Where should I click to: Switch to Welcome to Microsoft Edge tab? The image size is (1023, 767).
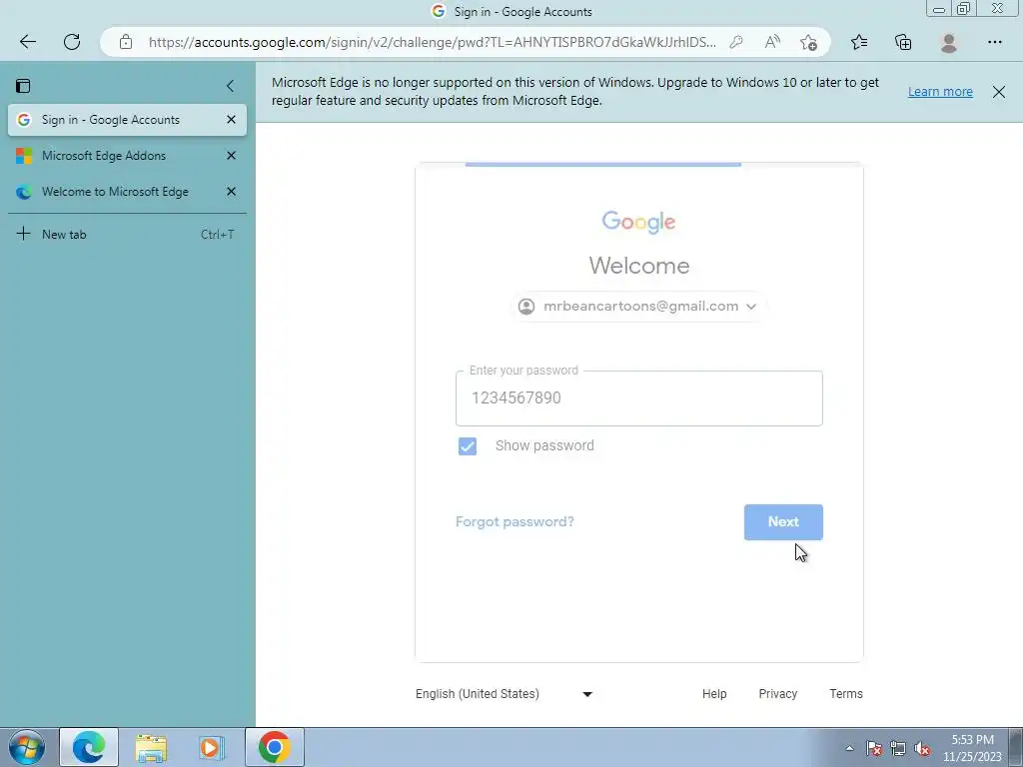(x=127, y=192)
